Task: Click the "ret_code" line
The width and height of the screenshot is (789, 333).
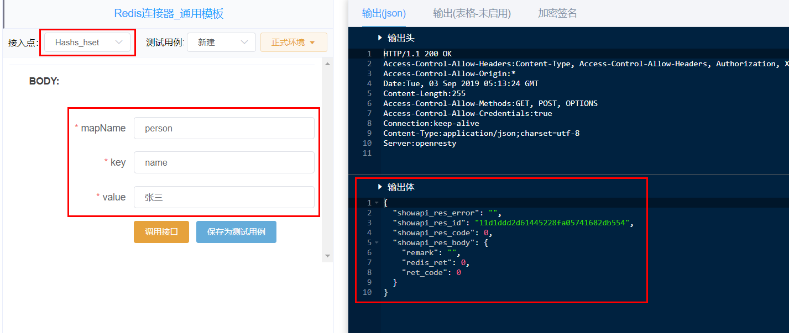Action: coord(431,272)
